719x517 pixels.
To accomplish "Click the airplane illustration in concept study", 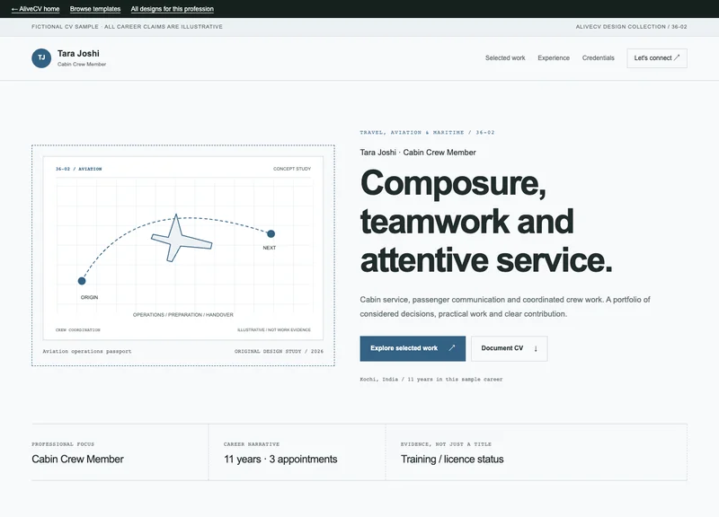I will click(x=182, y=238).
